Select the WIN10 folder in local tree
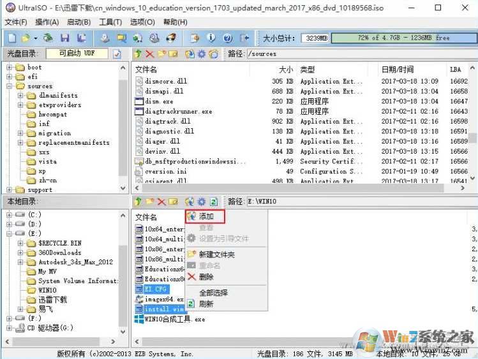 (47, 290)
